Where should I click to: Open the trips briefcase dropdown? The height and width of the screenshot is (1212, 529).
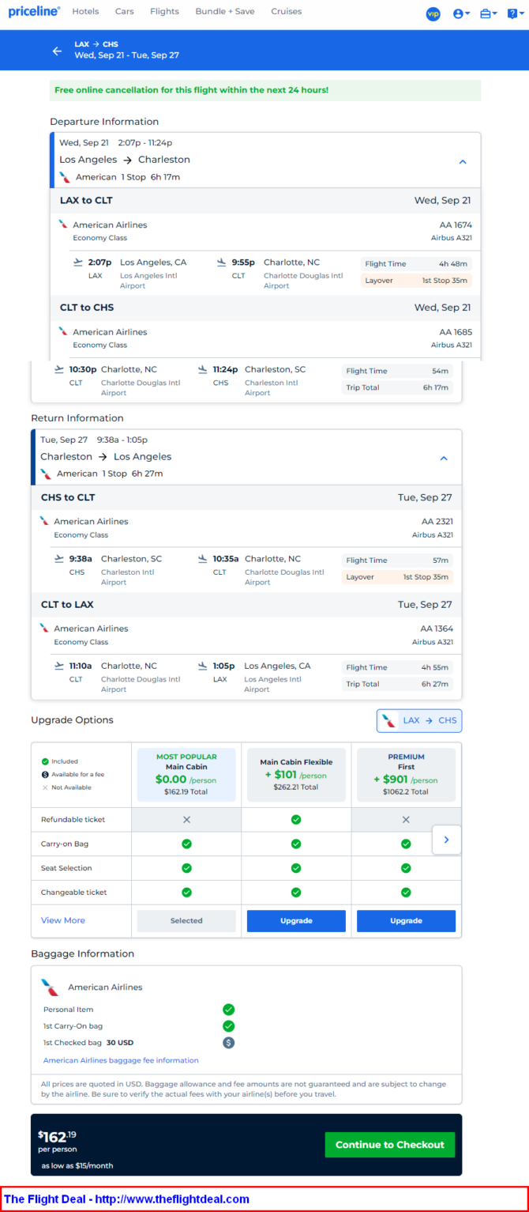(x=489, y=13)
